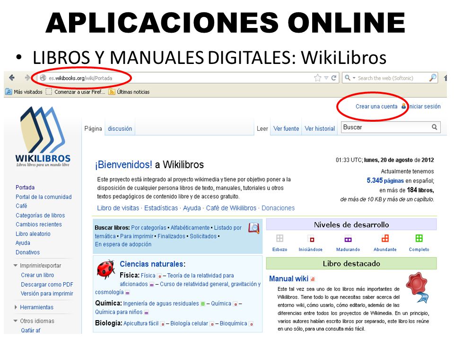The width and height of the screenshot is (454, 341).
Task: Click the Crear una cuenta link
Action: (376, 107)
